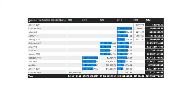Screen dimensions: 196x110
Task: Click the $4,391.07 cell for July 2013
Action: point(140,32)
